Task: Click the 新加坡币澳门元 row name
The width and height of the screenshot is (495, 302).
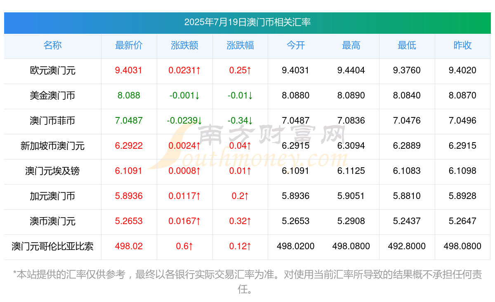Action: tap(53, 146)
